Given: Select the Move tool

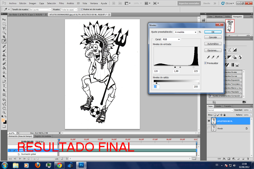Looking at the screenshot, I should coord(4,20).
